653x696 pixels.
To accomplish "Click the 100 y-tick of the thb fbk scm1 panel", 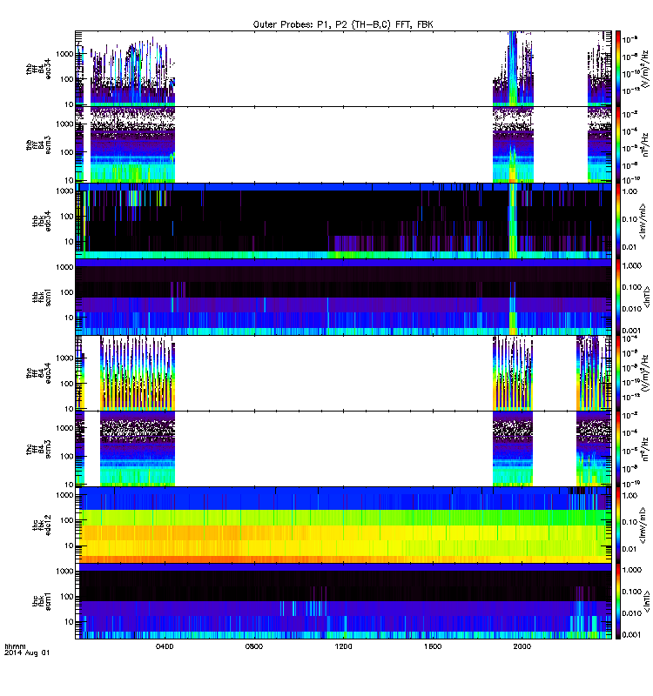I will (67, 292).
